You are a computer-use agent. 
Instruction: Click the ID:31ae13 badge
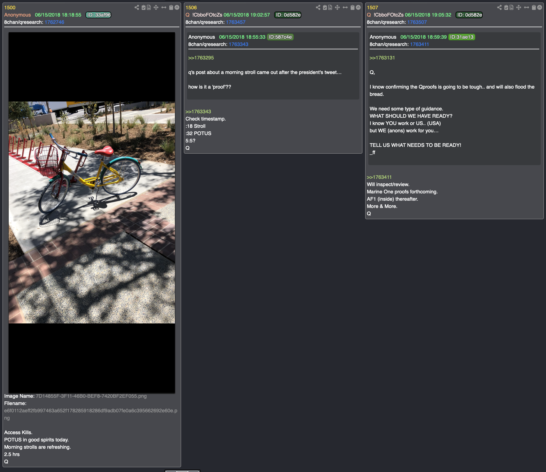click(462, 37)
